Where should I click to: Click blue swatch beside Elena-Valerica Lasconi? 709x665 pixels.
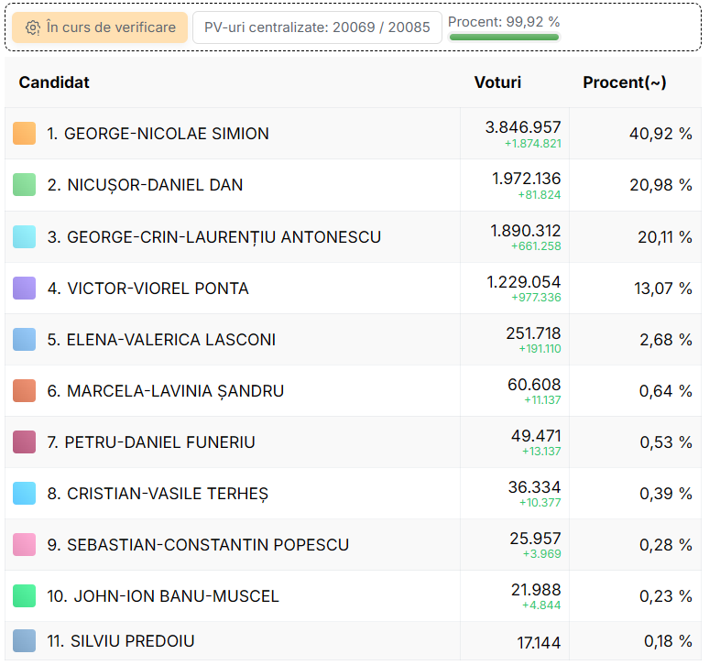[25, 340]
